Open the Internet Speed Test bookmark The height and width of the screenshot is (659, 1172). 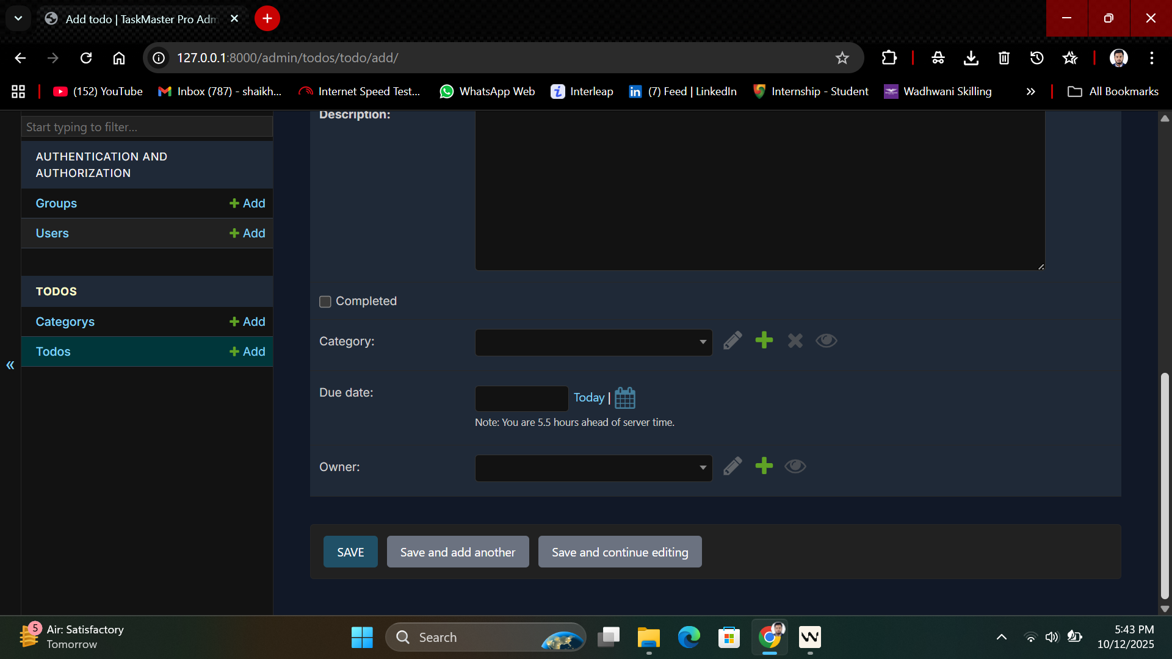360,92
